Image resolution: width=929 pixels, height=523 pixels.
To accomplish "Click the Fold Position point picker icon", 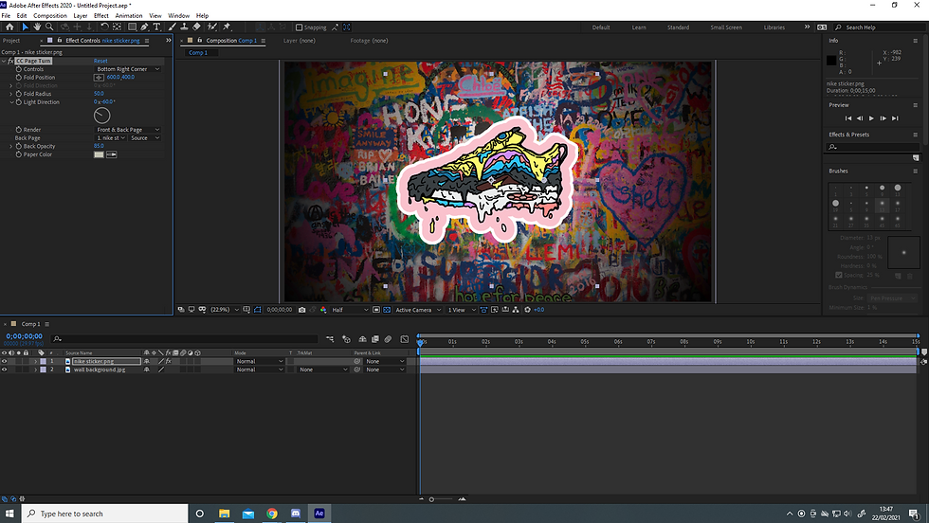I will coord(99,78).
